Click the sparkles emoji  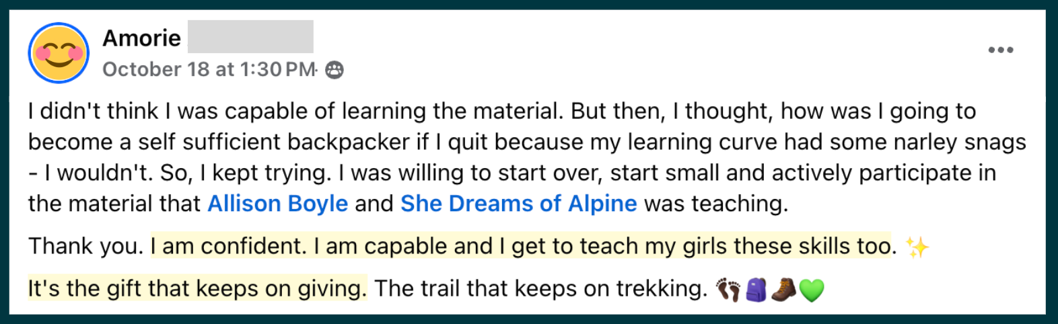pos(917,247)
